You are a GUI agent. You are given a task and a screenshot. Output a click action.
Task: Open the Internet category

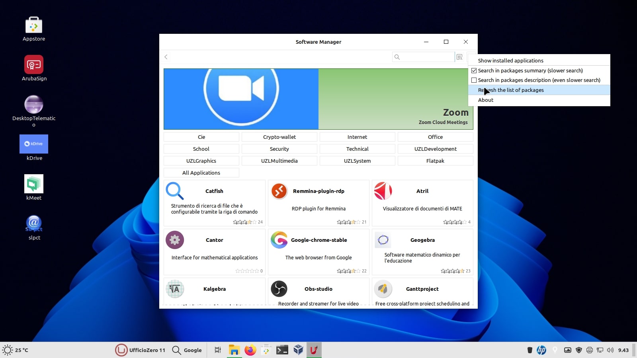click(358, 137)
